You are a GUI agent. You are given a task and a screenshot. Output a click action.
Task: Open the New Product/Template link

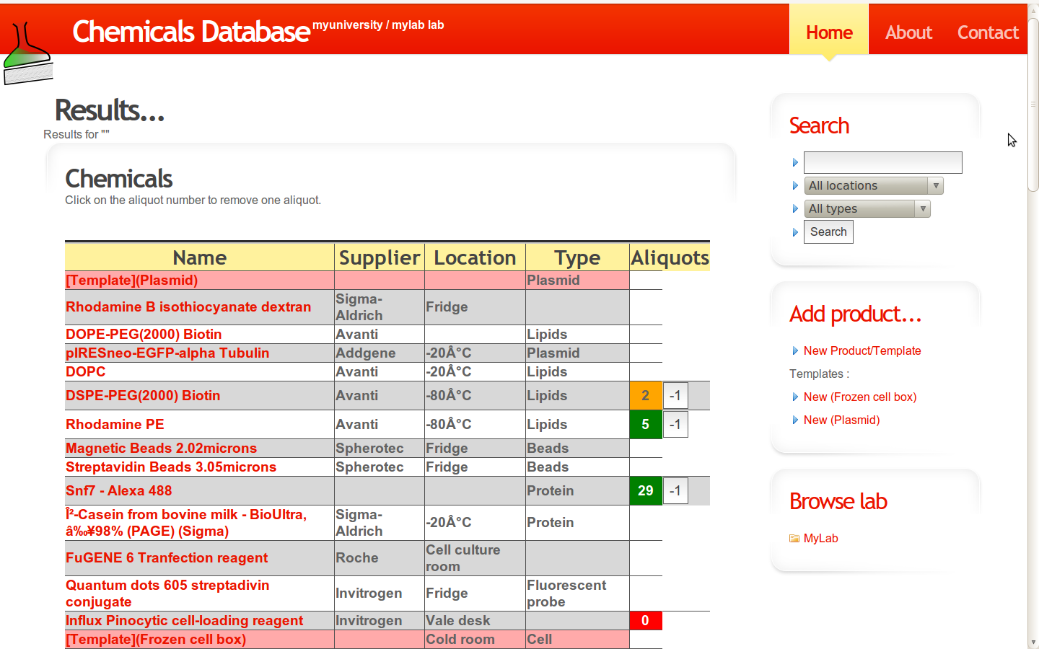tap(862, 350)
